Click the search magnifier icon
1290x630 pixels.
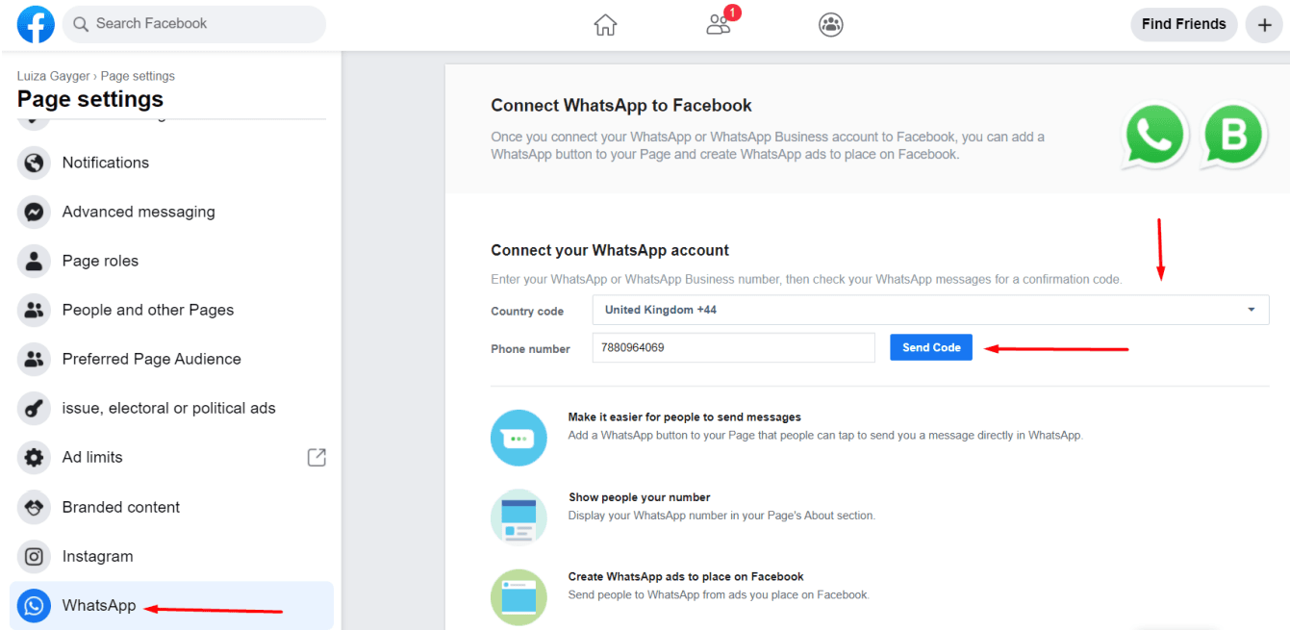81,24
